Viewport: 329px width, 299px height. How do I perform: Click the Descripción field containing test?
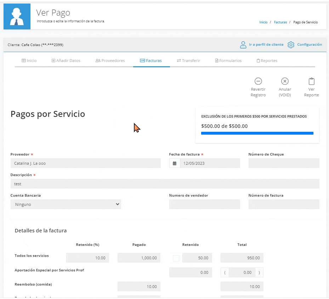click(165, 184)
